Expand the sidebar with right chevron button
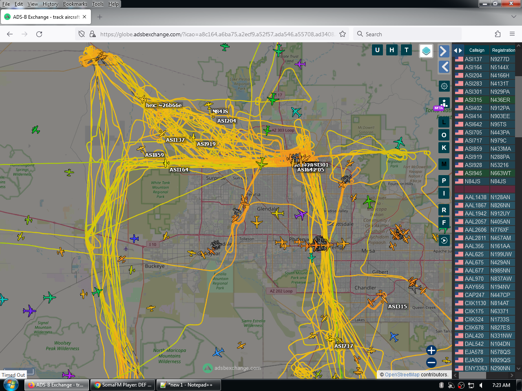The height and width of the screenshot is (391, 522). click(x=444, y=51)
